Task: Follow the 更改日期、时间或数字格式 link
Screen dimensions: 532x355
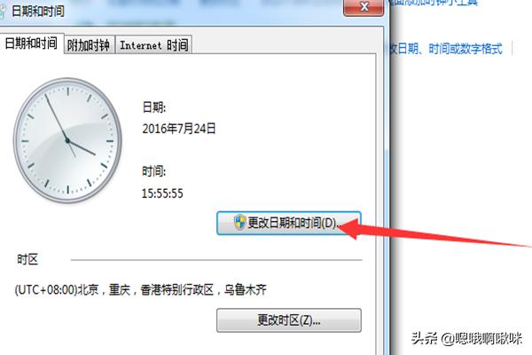Action: (447, 49)
